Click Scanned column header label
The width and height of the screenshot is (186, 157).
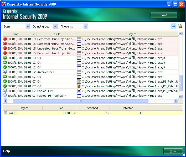92,108
